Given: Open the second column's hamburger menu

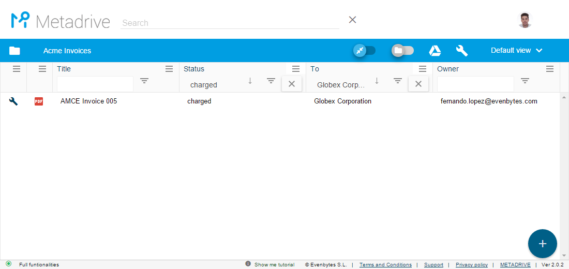Looking at the screenshot, I should (42, 69).
